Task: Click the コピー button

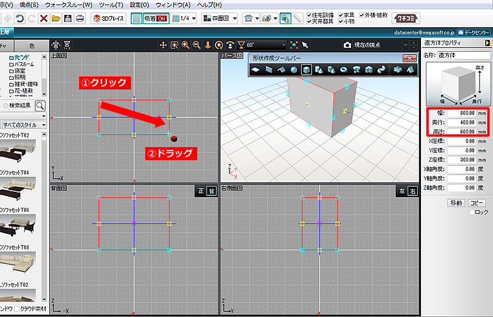Action: [477, 203]
